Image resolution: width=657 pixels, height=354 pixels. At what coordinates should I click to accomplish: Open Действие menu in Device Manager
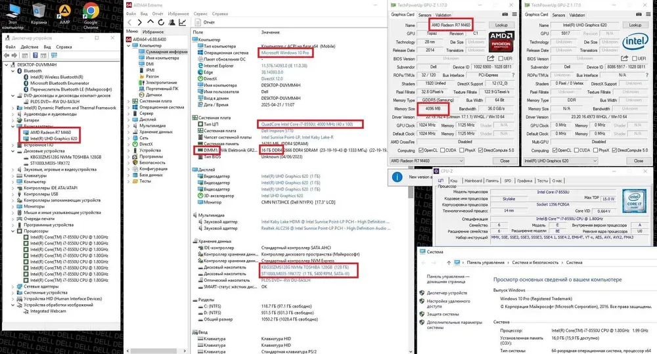[30, 47]
